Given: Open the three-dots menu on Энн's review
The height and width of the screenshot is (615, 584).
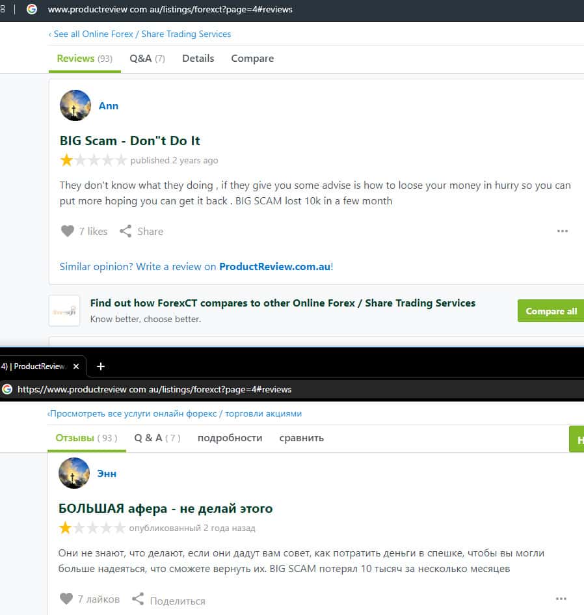Looking at the screenshot, I should 561,599.
